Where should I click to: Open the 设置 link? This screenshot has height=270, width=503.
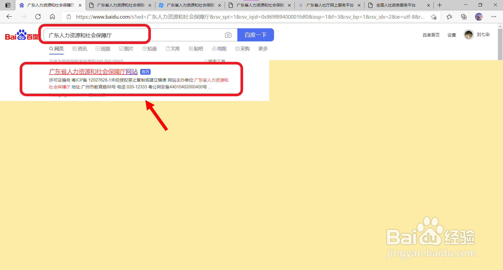coord(452,35)
